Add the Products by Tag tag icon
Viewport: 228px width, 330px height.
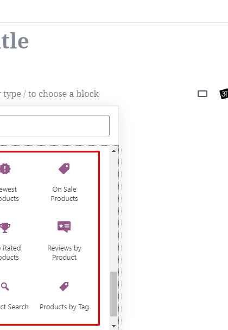click(64, 286)
